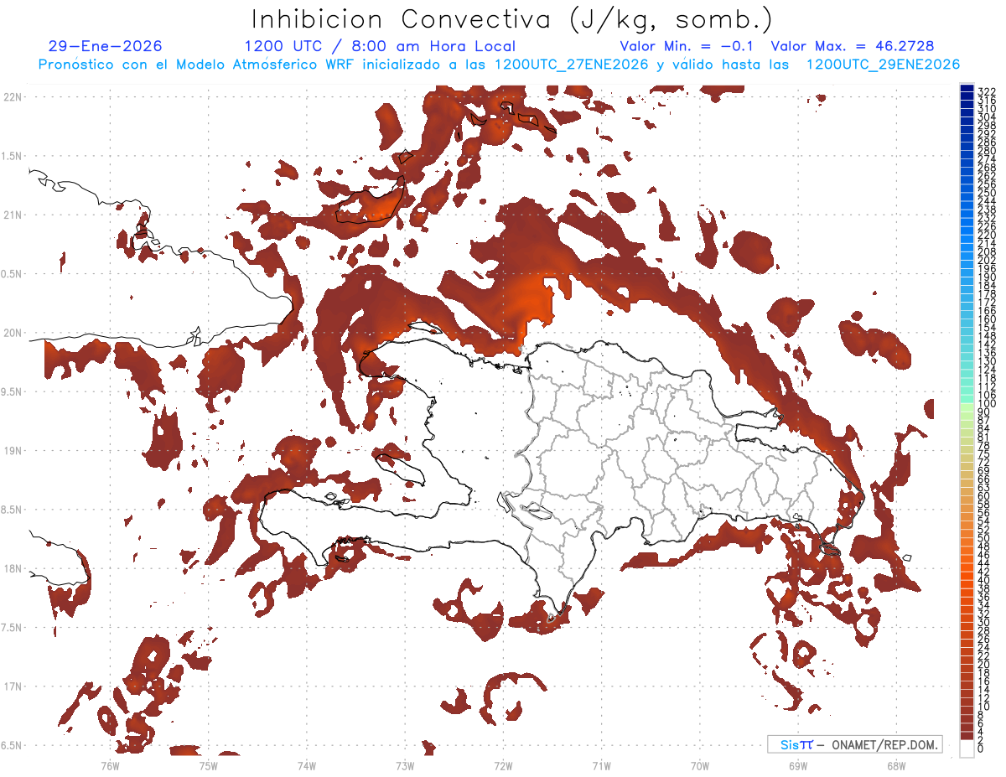Click the '73W' longitude label
Viewport: 1006px width, 777px height.
[405, 764]
